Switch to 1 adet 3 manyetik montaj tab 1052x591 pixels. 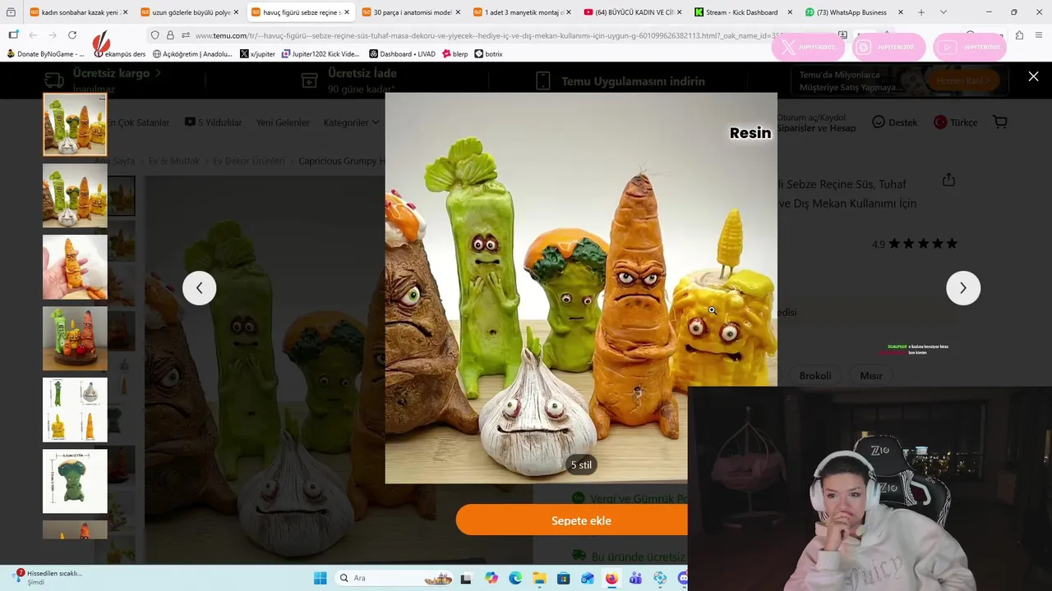pyautogui.click(x=523, y=12)
